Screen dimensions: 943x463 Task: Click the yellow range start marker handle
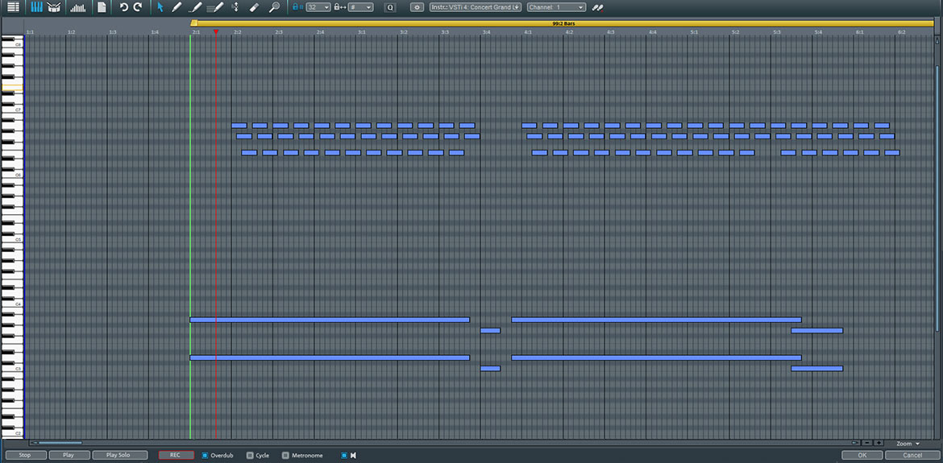click(193, 23)
